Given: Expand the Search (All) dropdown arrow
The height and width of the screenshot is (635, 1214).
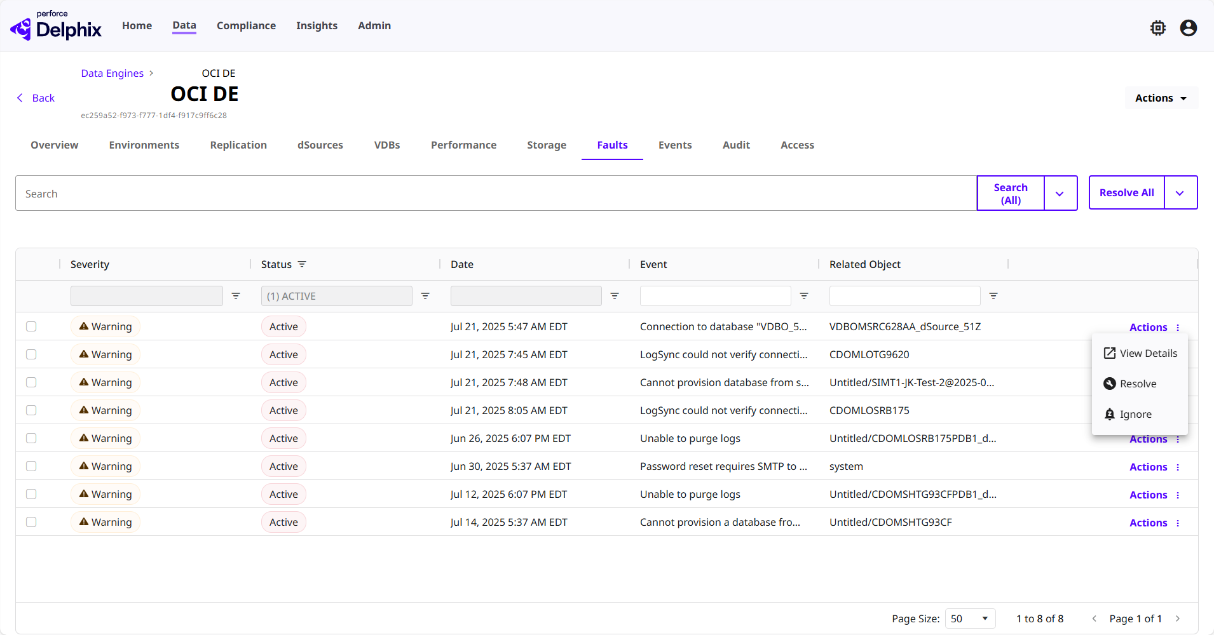Looking at the screenshot, I should coord(1060,193).
